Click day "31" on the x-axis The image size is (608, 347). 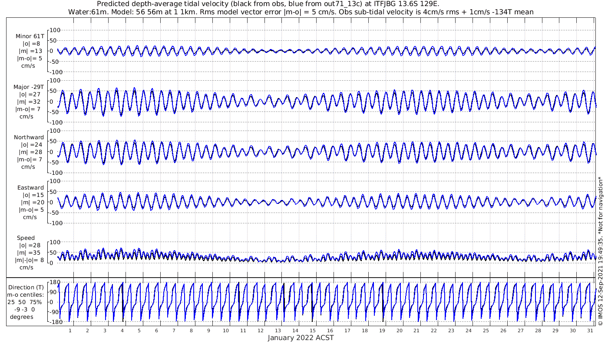point(590,331)
